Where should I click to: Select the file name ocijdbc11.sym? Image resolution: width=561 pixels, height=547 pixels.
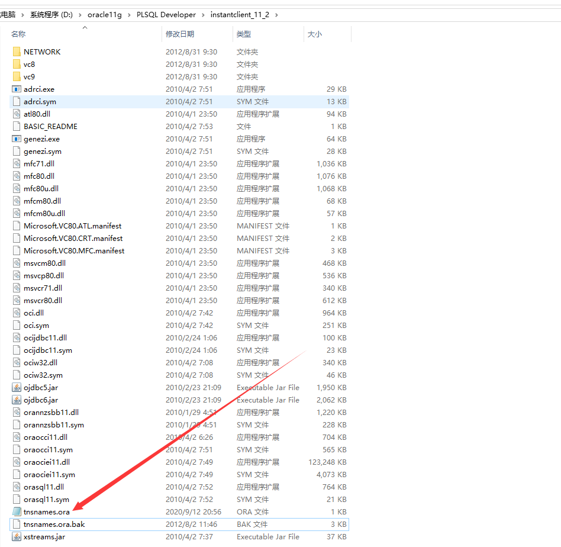(48, 350)
